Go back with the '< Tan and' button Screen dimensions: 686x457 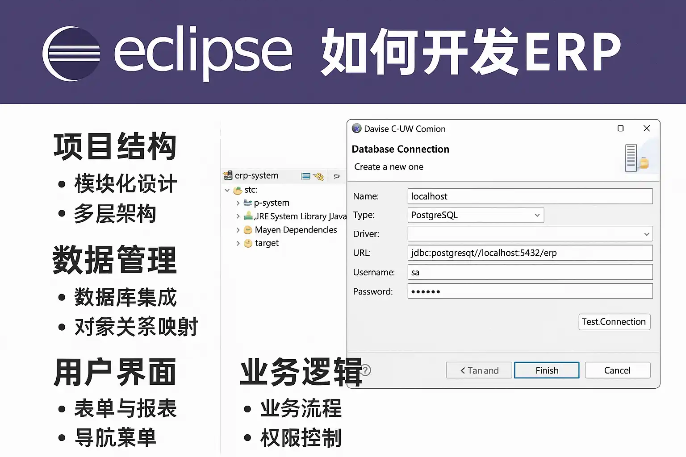pos(479,370)
